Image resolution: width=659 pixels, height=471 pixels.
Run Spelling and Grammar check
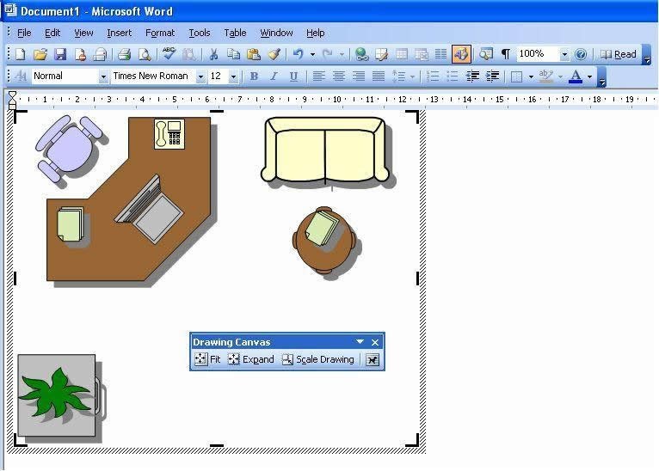point(169,54)
